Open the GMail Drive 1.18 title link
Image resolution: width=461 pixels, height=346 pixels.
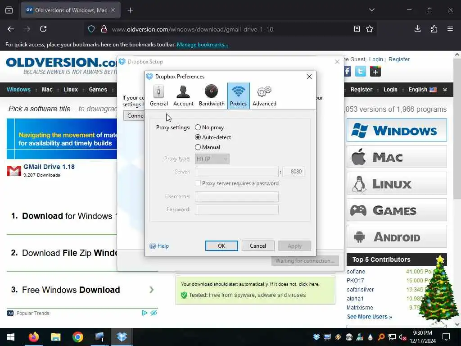[x=49, y=167]
